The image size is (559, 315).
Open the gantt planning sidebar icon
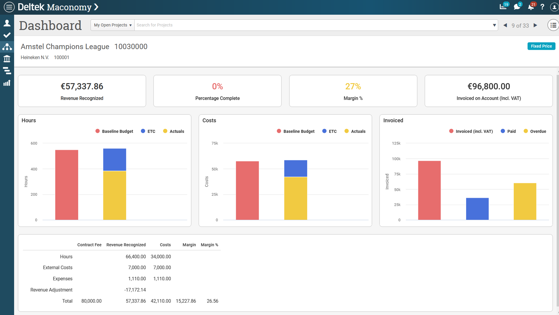[x=7, y=71]
